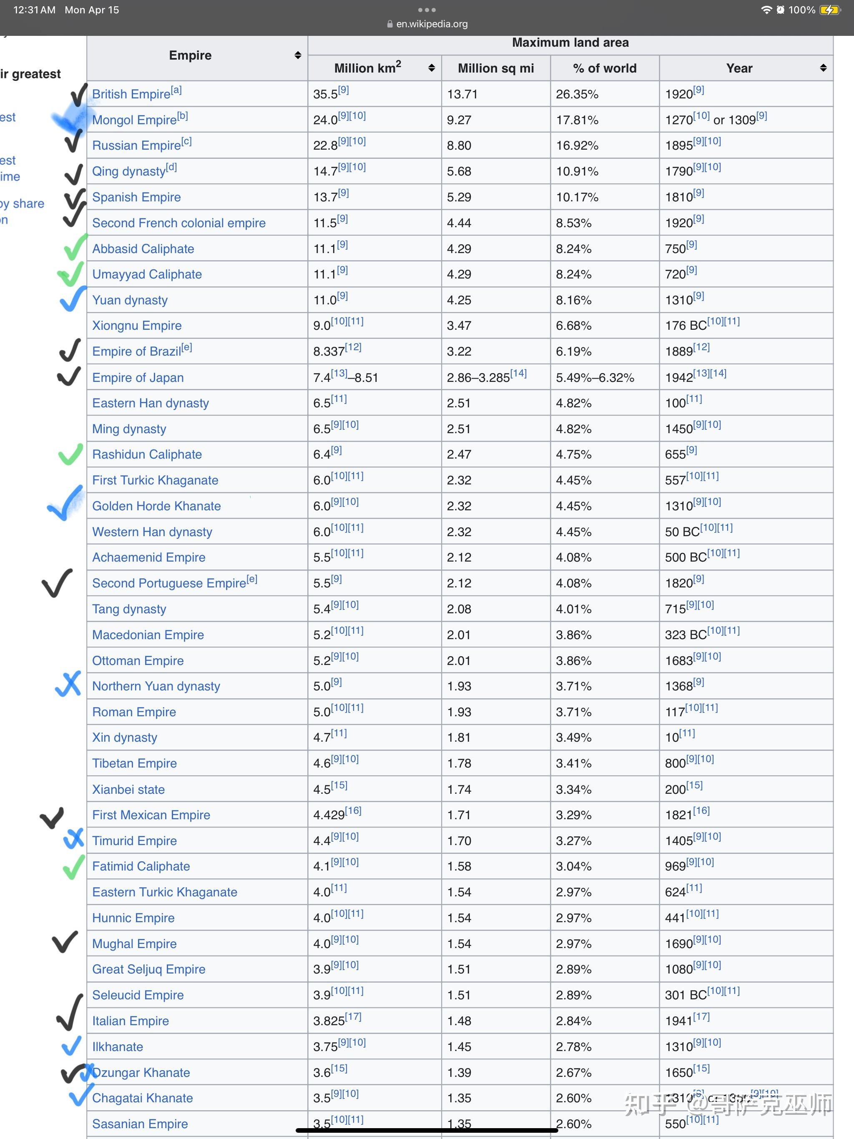The width and height of the screenshot is (854, 1139).
Task: Visit the Second Portuguese Empire article
Action: tap(169, 583)
